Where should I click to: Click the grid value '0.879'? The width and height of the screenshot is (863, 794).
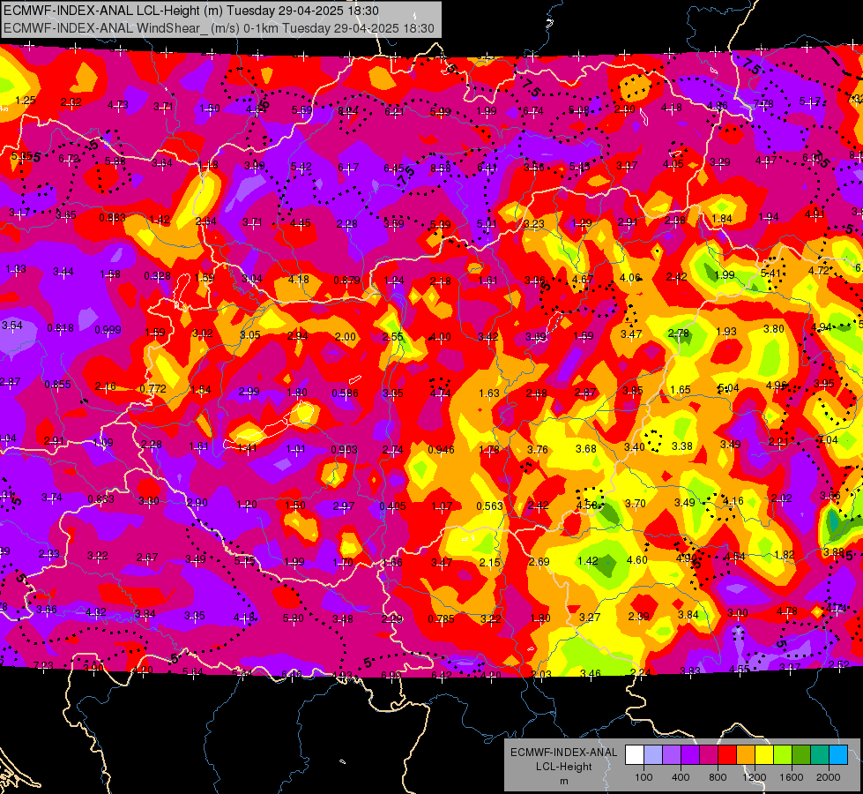coord(346,281)
